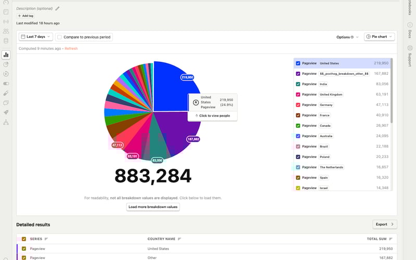Open the Surveys chat bubble icon
The width and height of the screenshot is (416, 260).
point(6,102)
